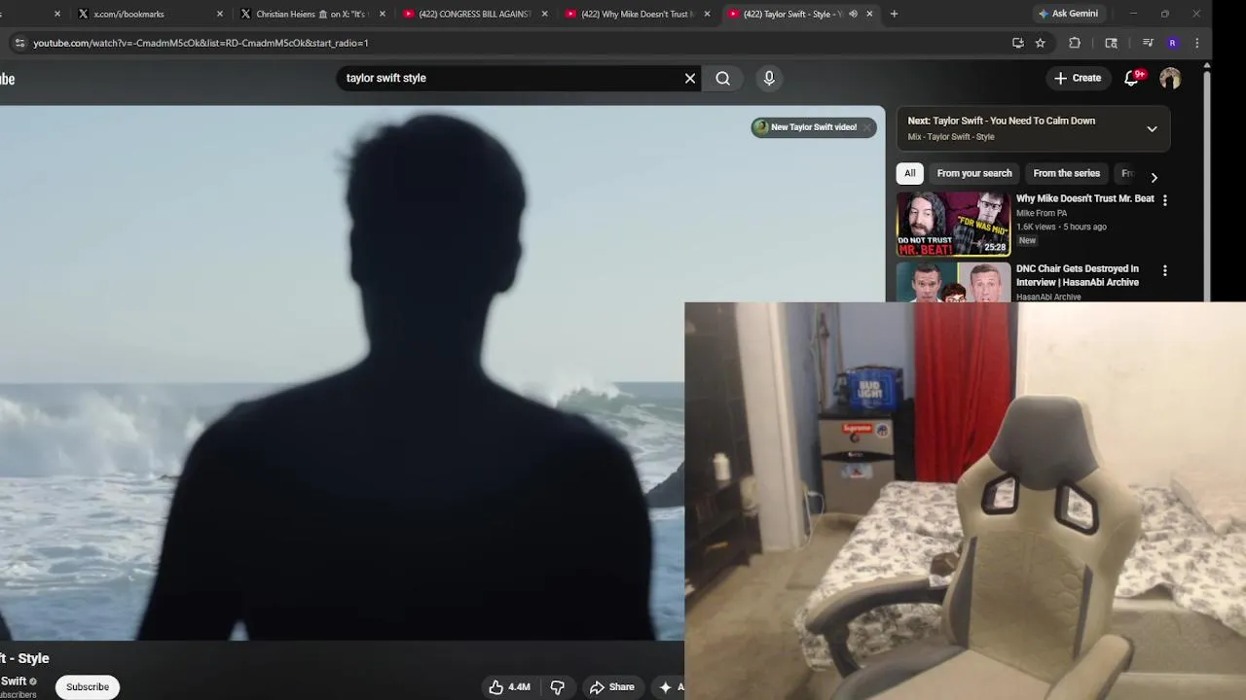Bookmark this page with the star
This screenshot has width=1246, height=700.
1040,43
